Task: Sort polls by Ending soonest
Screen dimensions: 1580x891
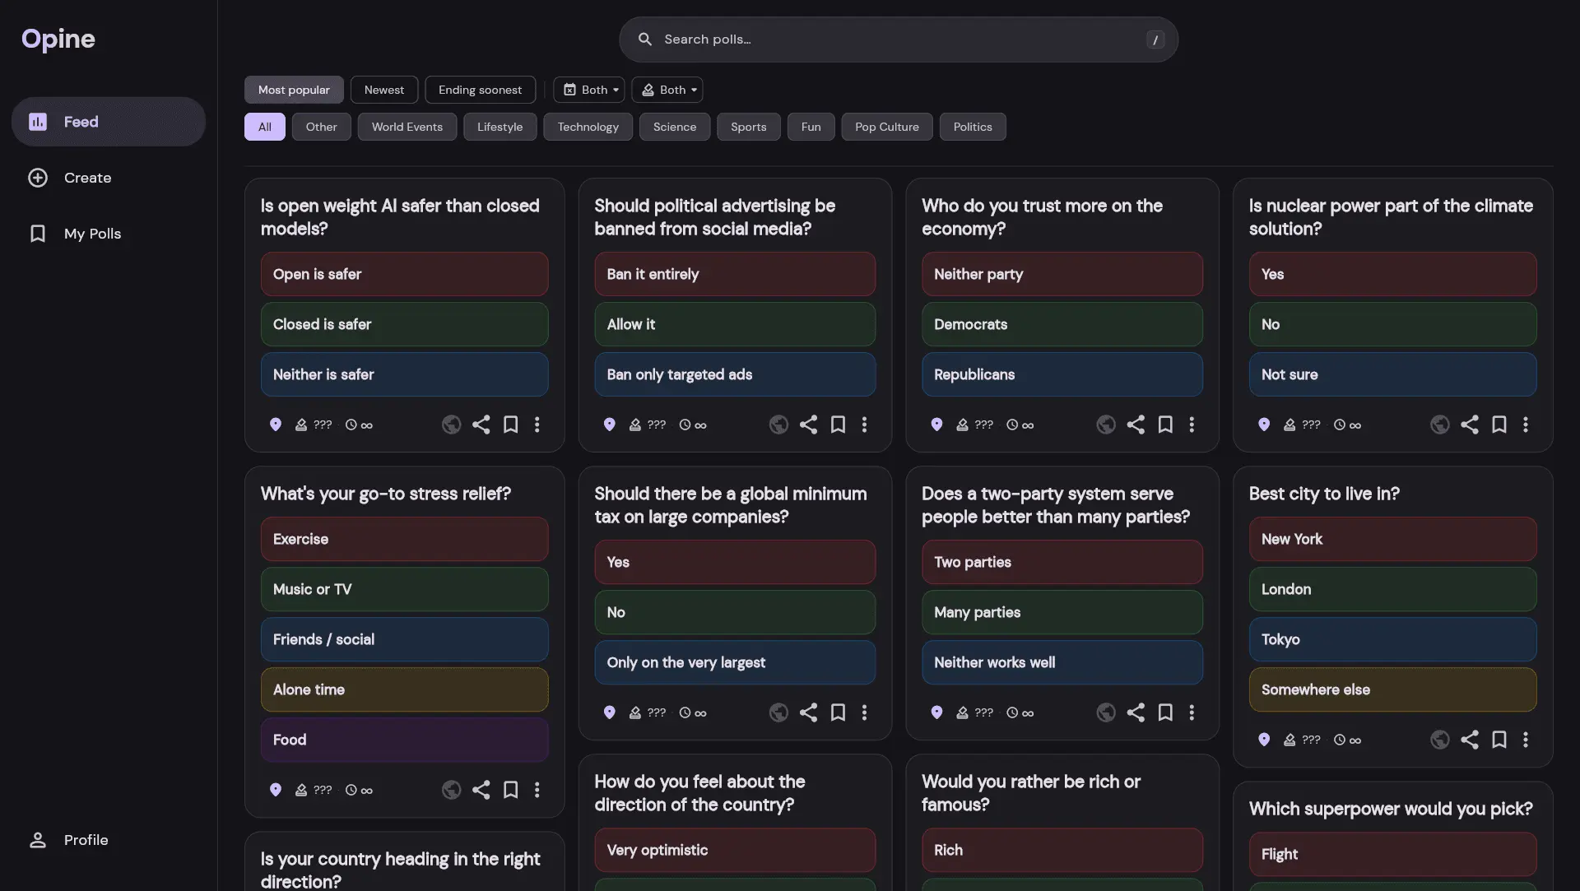Action: pos(480,90)
